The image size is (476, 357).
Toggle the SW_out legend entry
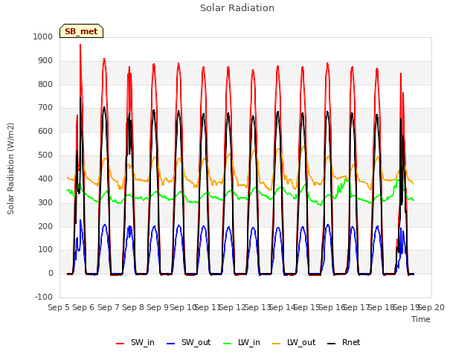pyautogui.click(x=188, y=343)
